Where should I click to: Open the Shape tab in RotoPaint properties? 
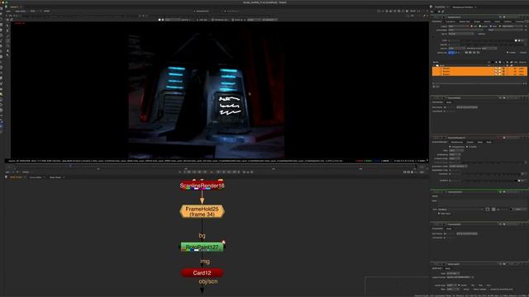pos(477,21)
